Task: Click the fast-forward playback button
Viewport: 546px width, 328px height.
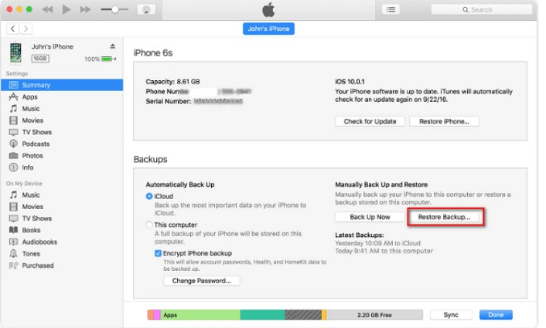Action: (x=85, y=9)
